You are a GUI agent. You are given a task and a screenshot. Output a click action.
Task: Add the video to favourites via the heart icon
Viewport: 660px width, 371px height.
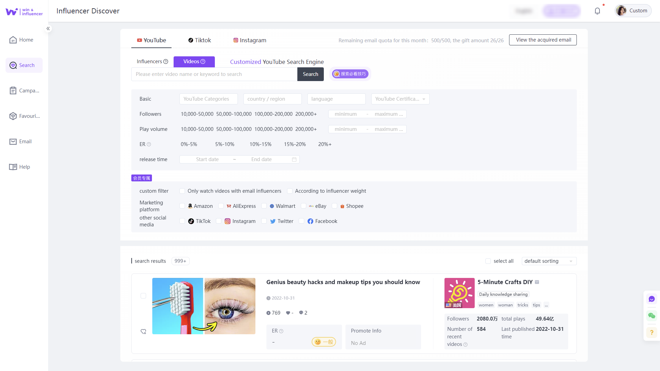tap(143, 331)
